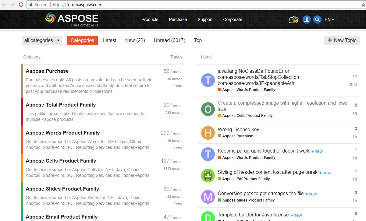The width and height of the screenshot is (366, 221).
Task: Click the search magnifier icon
Action: (317, 19)
